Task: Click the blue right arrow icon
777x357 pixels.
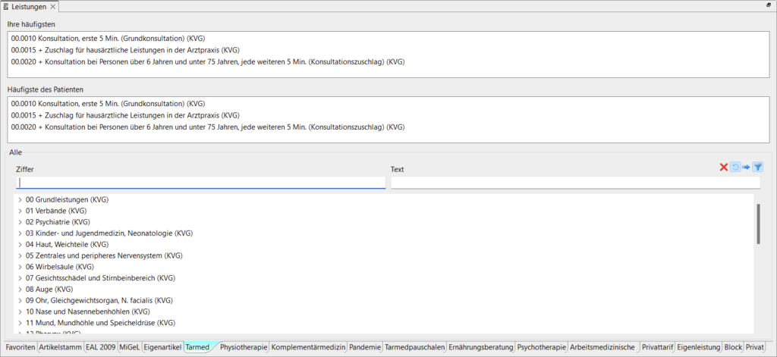Action: point(746,168)
